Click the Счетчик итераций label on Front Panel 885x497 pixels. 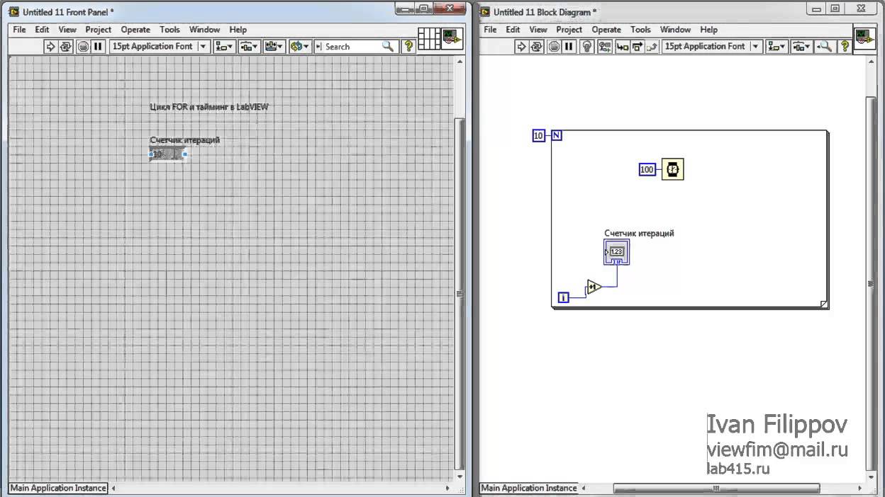click(185, 140)
